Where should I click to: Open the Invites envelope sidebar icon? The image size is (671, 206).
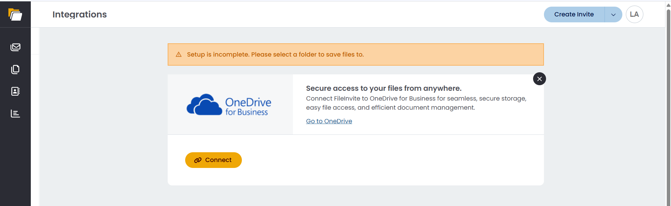point(15,47)
